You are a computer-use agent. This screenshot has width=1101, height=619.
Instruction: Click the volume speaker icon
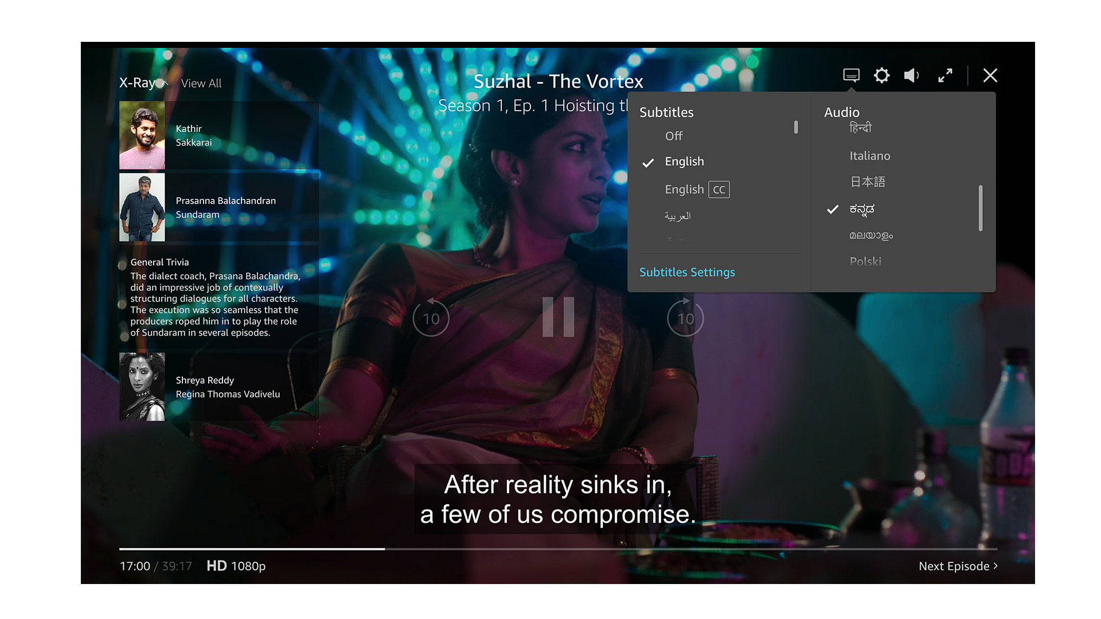tap(912, 75)
